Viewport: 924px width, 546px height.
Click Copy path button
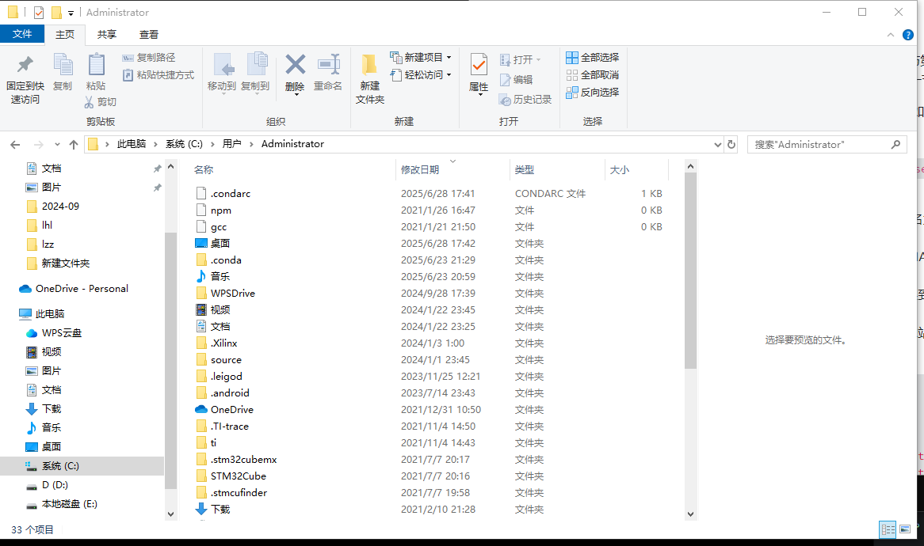[x=149, y=58]
